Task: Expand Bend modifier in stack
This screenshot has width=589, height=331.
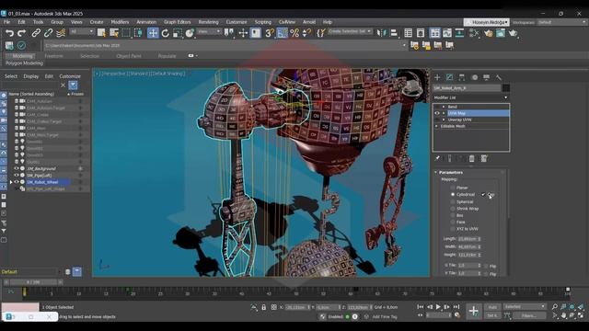Action: [x=444, y=107]
